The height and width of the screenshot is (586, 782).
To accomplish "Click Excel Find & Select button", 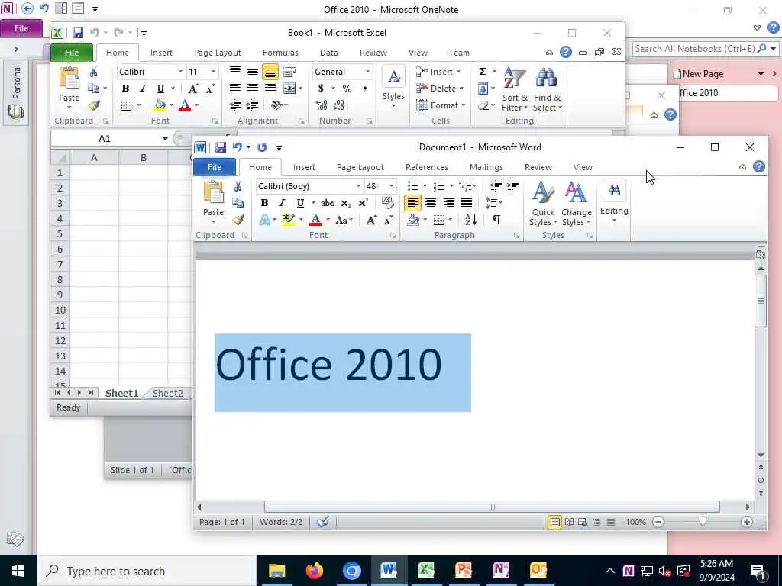I will tap(547, 90).
